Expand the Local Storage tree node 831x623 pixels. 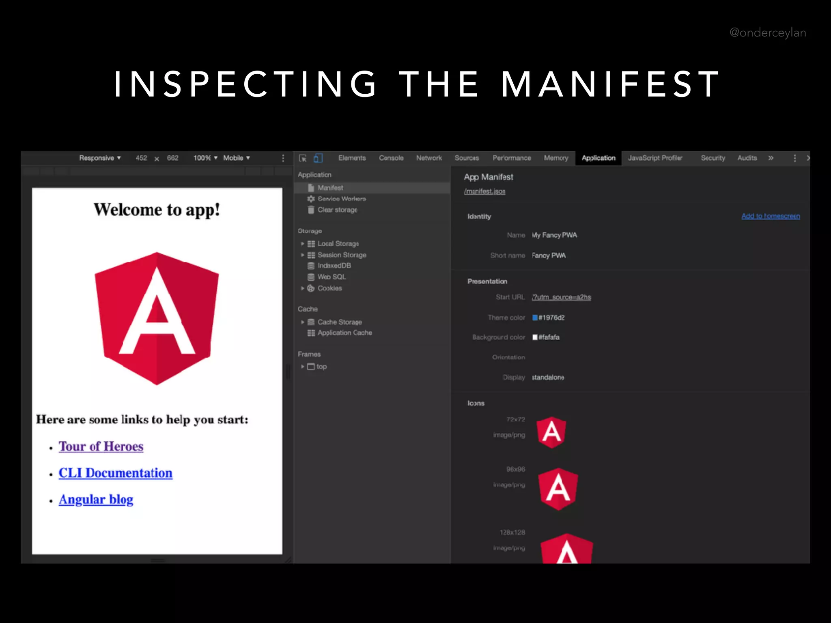303,244
